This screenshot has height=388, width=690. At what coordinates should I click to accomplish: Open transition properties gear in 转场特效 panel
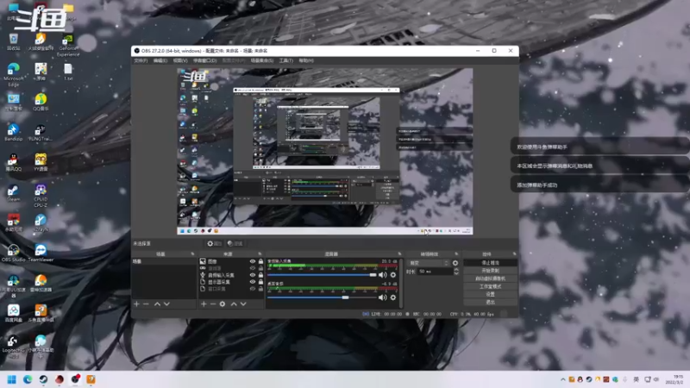(x=455, y=263)
